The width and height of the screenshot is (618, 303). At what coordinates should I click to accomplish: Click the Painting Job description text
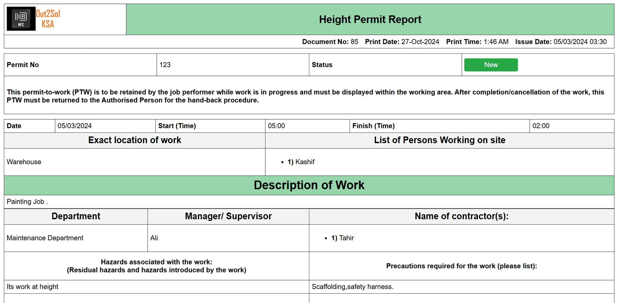[x=27, y=202]
